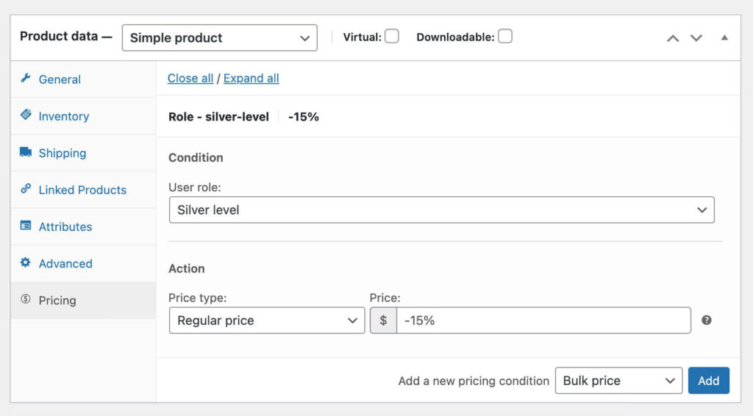Open the User role Silver level dropdown
The height and width of the screenshot is (416, 753).
(441, 209)
